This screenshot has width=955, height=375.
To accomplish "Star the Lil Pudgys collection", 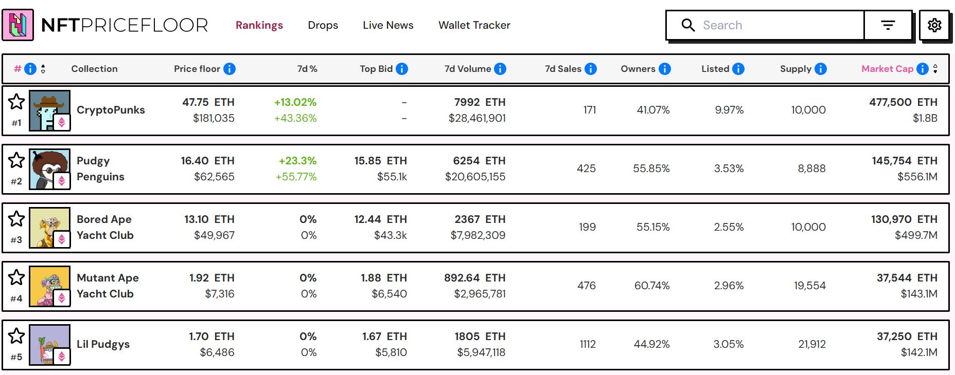I will point(16,336).
